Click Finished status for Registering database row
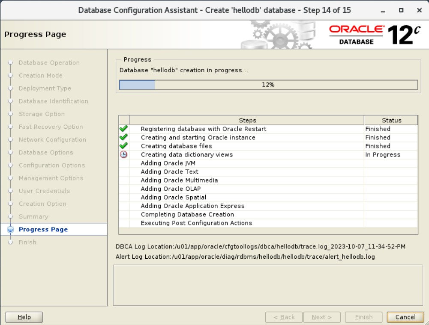The height and width of the screenshot is (325, 429). (x=391, y=129)
